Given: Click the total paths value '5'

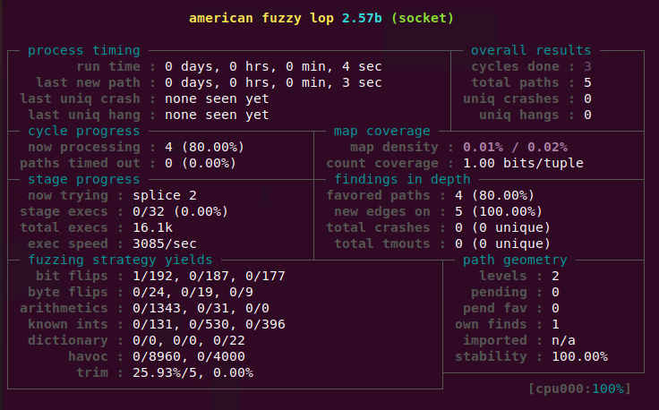Looking at the screenshot, I should point(587,82).
